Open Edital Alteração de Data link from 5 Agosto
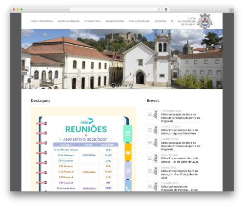The image size is (244, 206). [181, 146]
